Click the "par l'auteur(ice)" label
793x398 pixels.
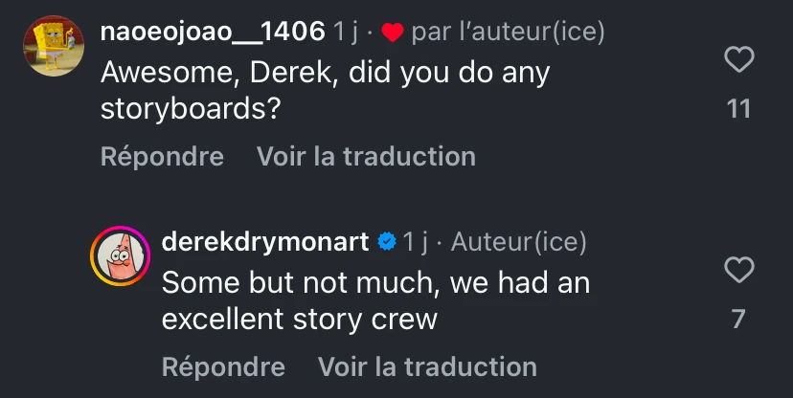click(x=508, y=33)
